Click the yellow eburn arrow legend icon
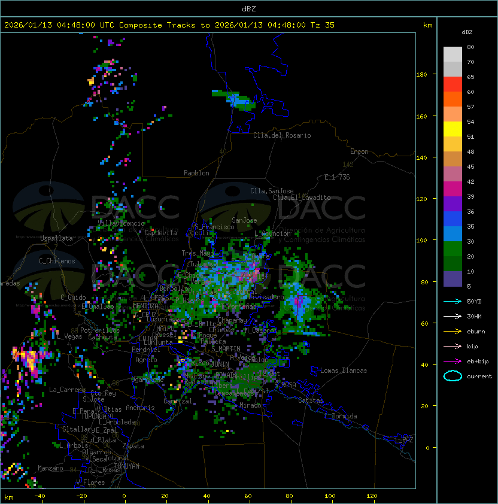The image size is (498, 504). click(453, 332)
